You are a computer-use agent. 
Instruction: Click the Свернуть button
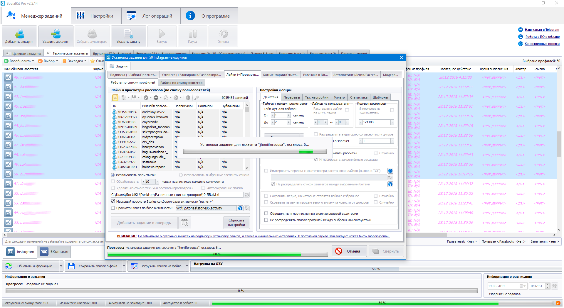tap(386, 251)
